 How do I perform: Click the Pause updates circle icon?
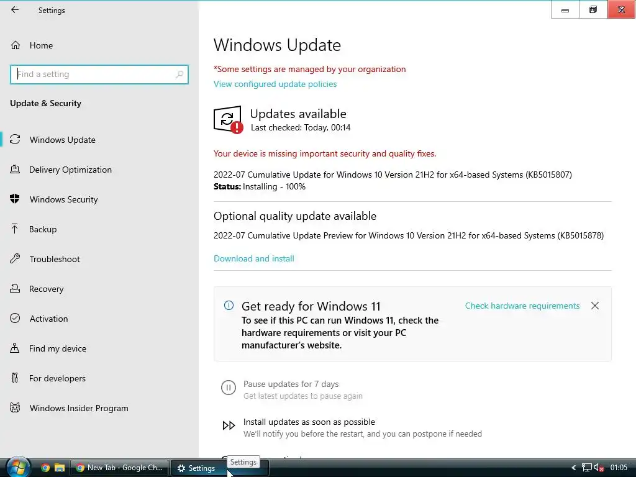click(x=229, y=388)
